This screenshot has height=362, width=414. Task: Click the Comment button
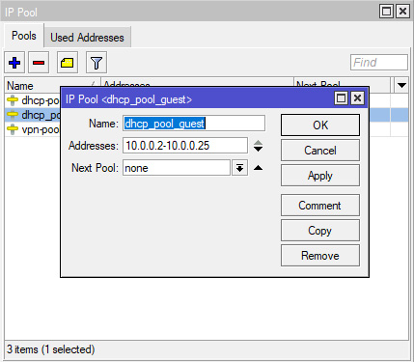pyautogui.click(x=320, y=205)
